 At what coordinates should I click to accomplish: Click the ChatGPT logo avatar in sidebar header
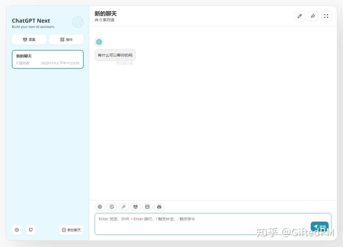[77, 22]
